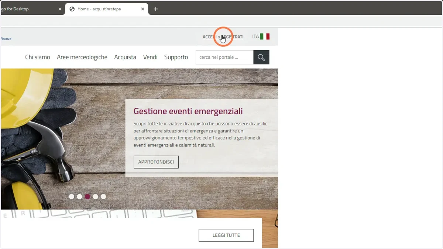
Task: Select the first carousel dot
Action: [72, 197]
